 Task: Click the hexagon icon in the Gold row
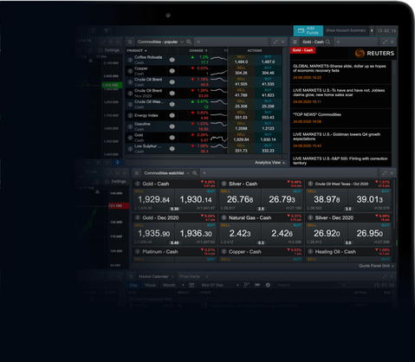pos(172,138)
